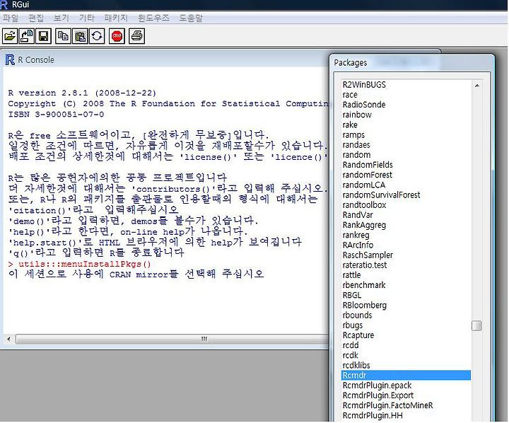Select the randomForest package
This screenshot has height=423, width=509.
coord(406,175)
